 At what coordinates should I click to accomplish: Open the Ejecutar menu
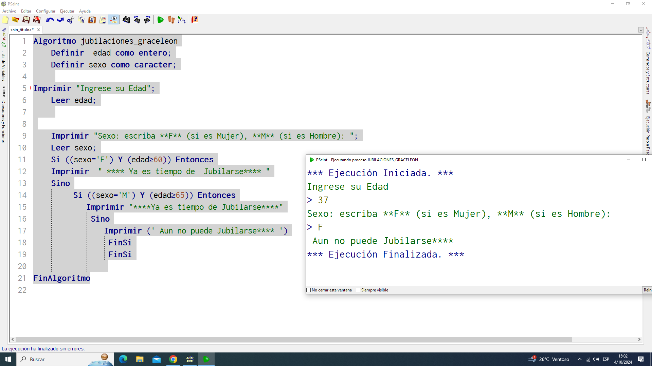[x=67, y=11]
